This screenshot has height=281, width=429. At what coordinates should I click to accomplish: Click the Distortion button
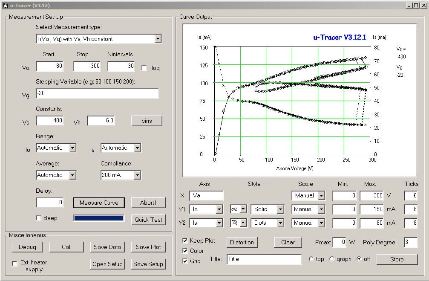(242, 242)
